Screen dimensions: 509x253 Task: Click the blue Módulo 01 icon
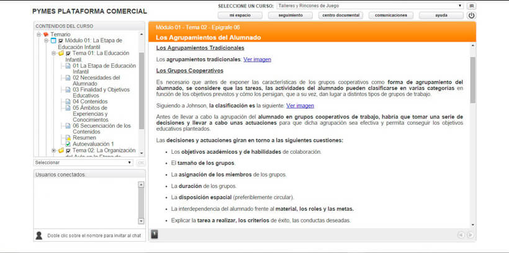click(53, 41)
